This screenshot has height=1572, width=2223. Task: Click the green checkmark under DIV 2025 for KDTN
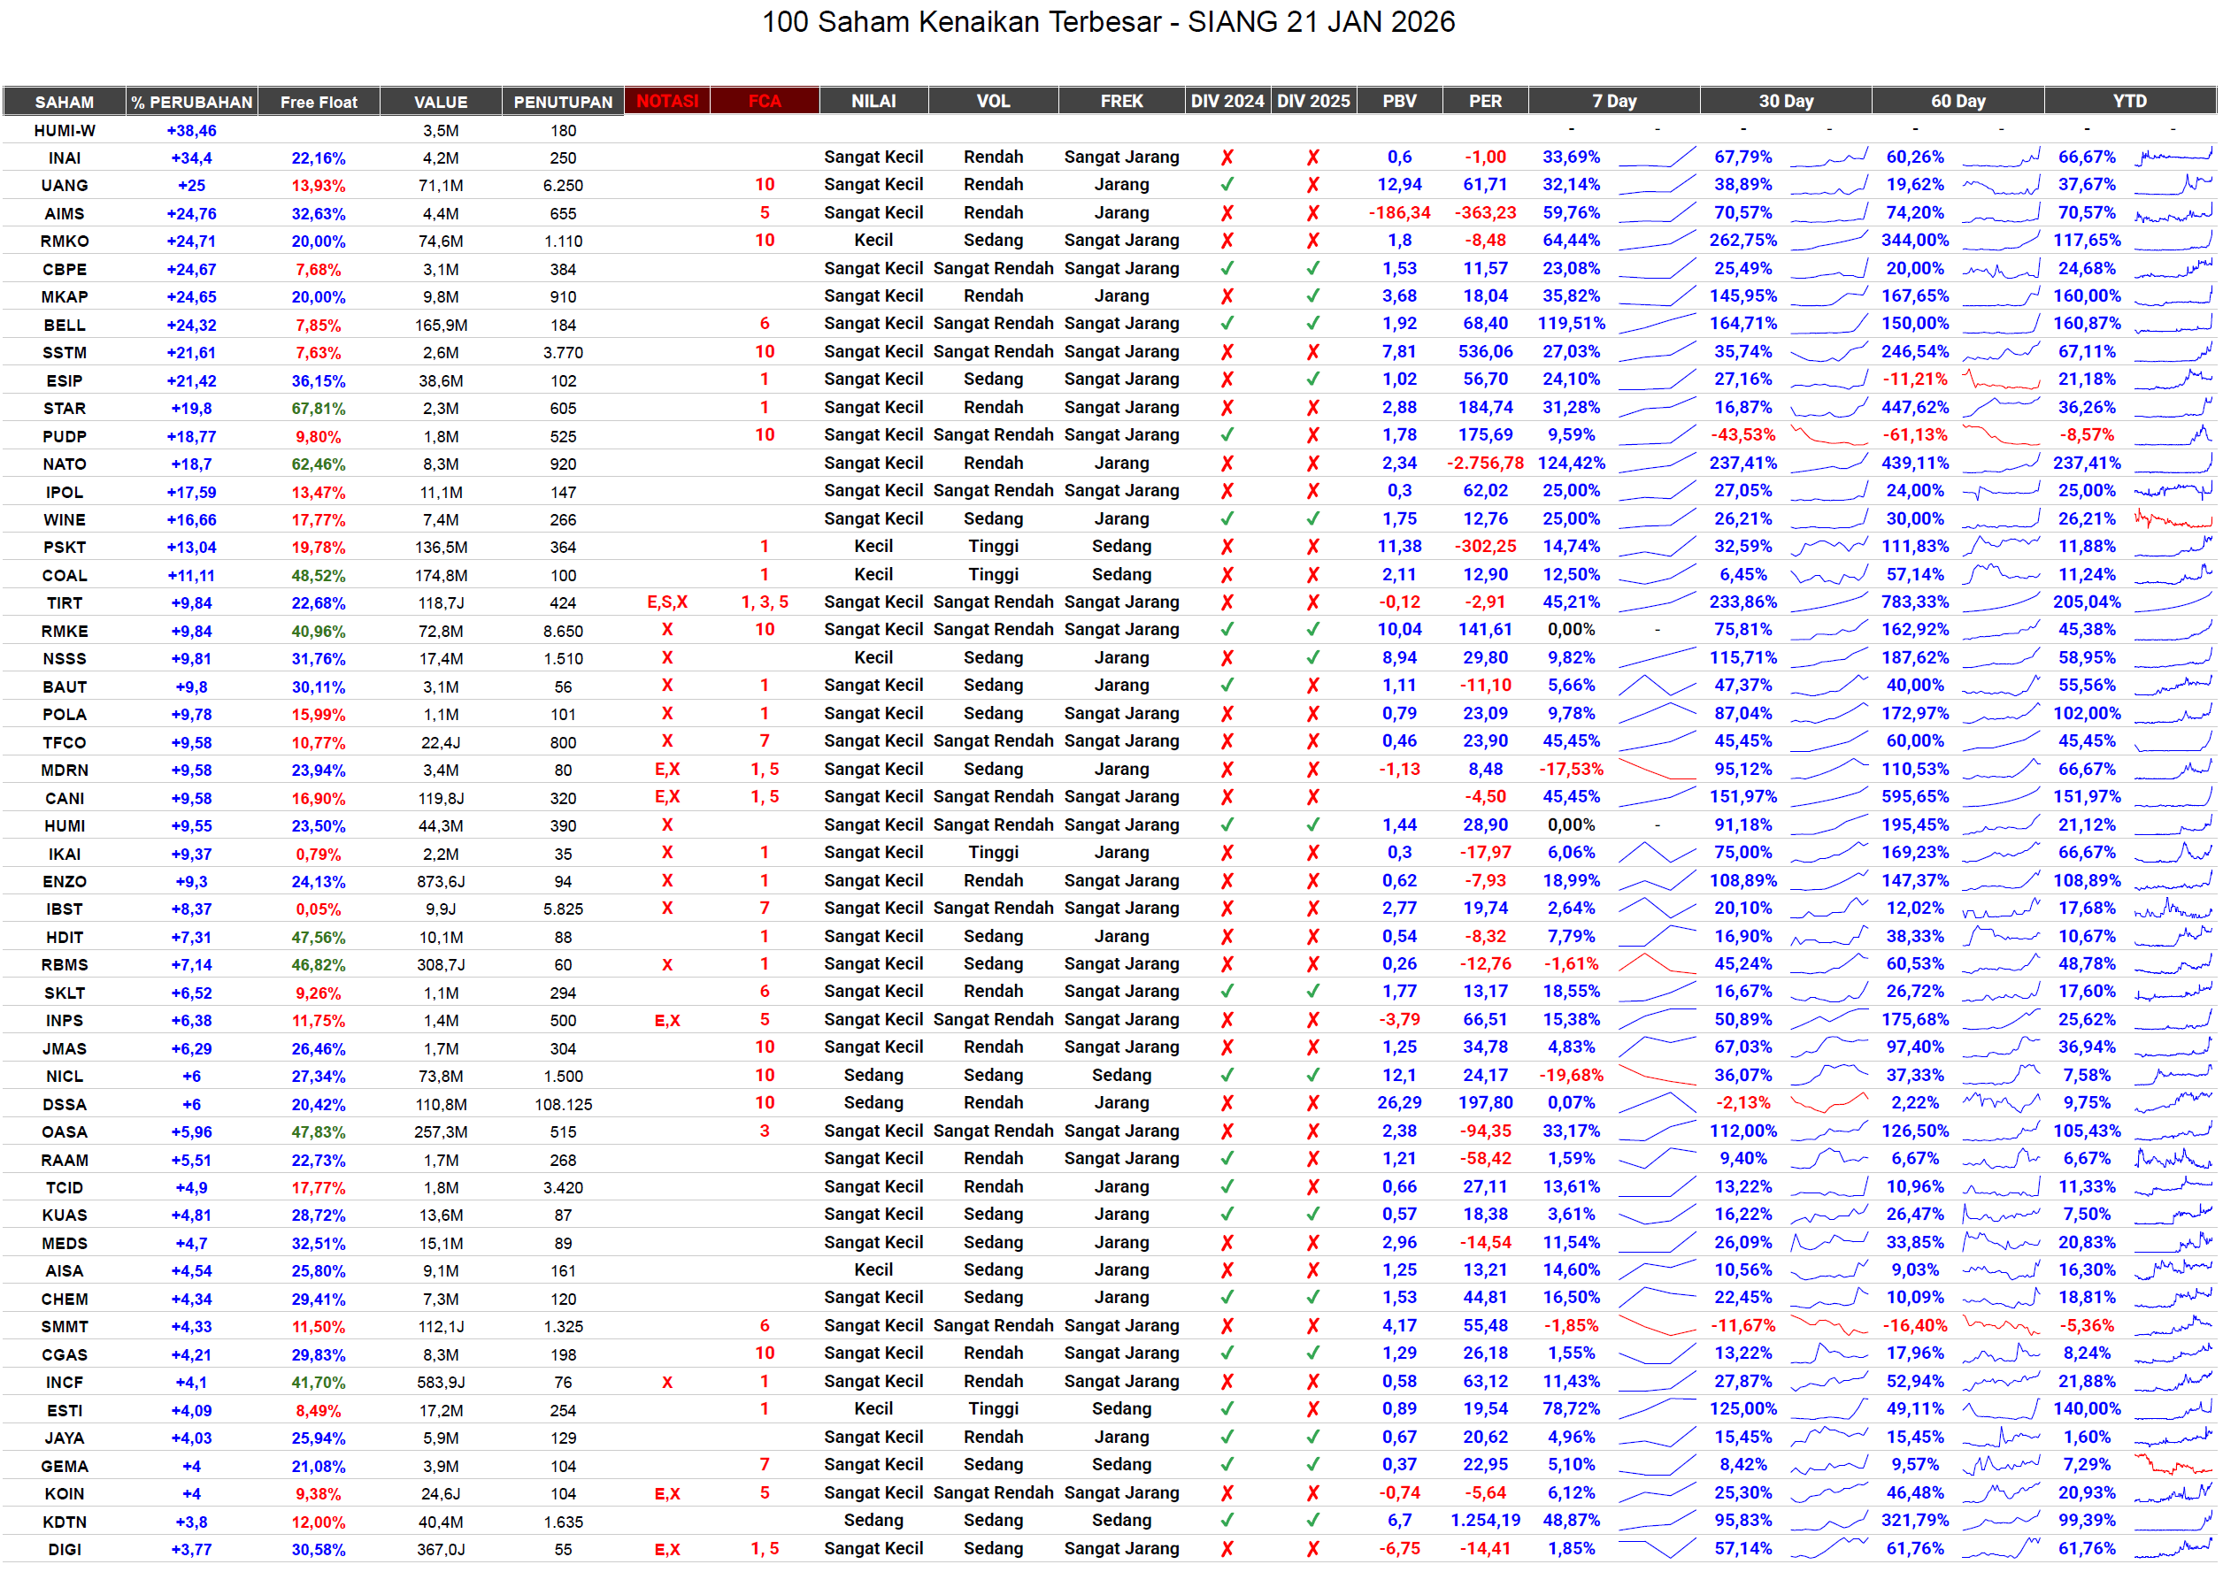click(x=1313, y=1521)
